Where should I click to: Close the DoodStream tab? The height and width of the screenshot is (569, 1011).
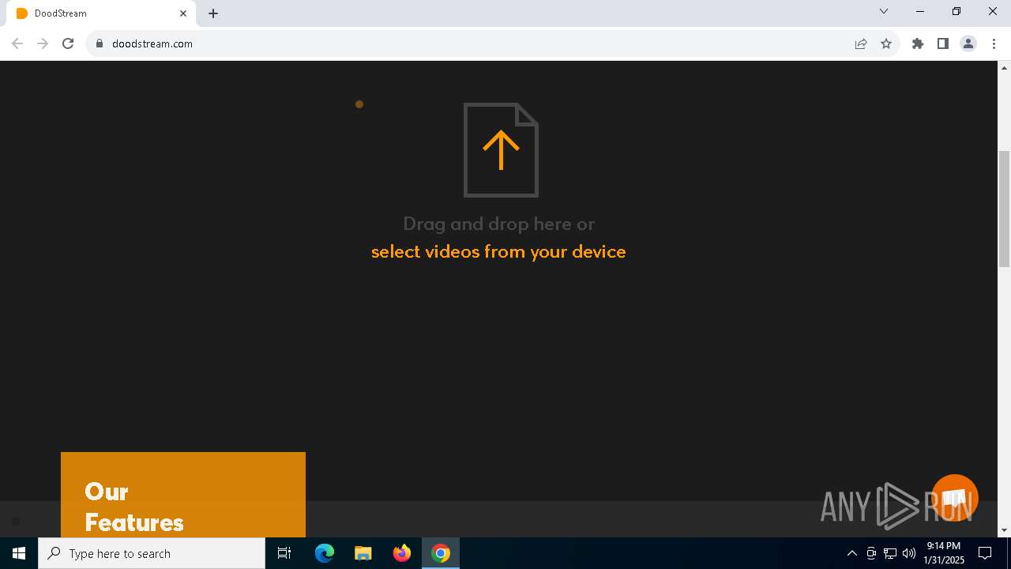pos(183,13)
